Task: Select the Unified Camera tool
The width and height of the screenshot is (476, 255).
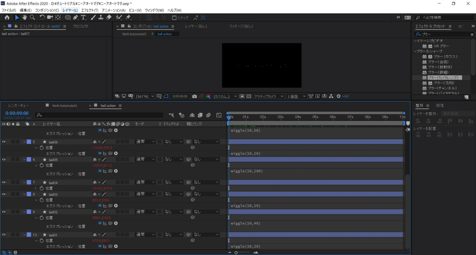Action: [x=50, y=18]
